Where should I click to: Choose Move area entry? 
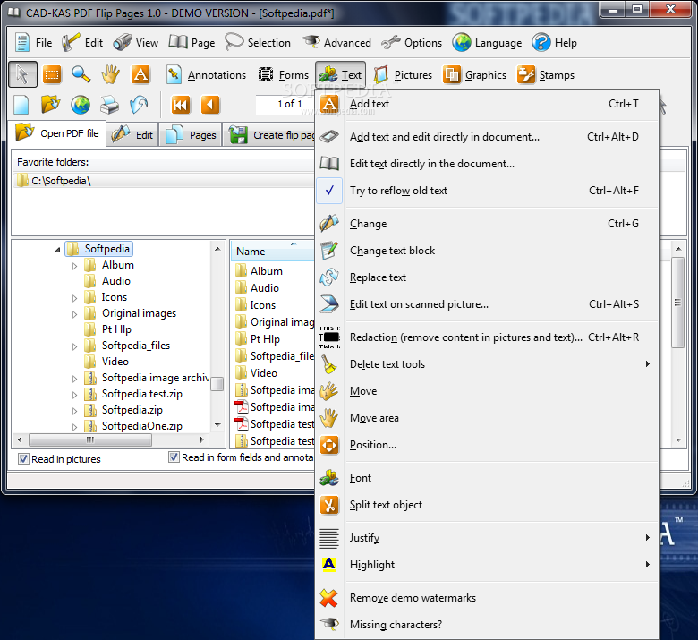(487, 418)
